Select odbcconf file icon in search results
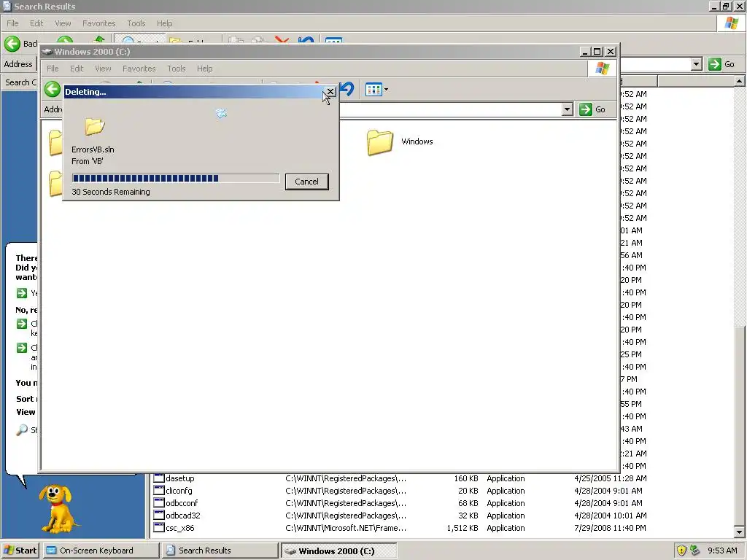Image resolution: width=747 pixels, height=560 pixels. 158,503
